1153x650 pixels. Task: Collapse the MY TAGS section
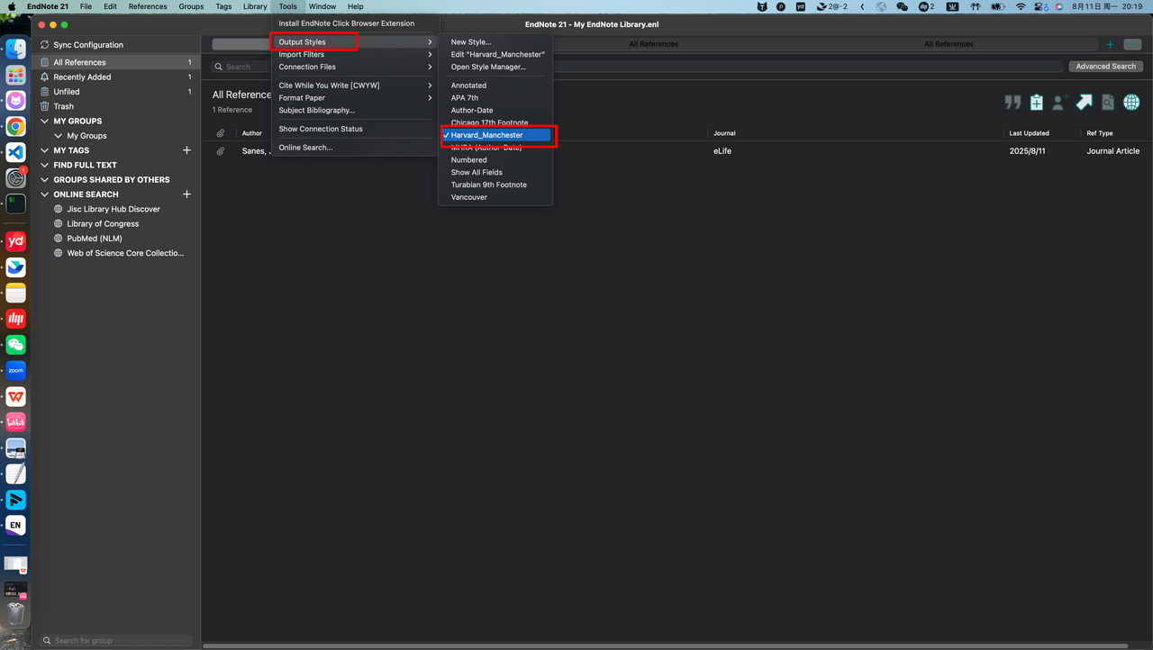45,150
